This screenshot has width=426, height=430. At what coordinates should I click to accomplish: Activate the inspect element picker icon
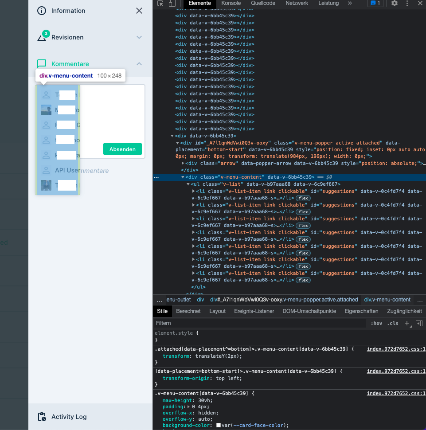(x=160, y=3)
